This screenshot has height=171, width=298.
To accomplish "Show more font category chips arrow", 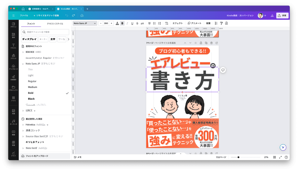I will tap(68, 39).
